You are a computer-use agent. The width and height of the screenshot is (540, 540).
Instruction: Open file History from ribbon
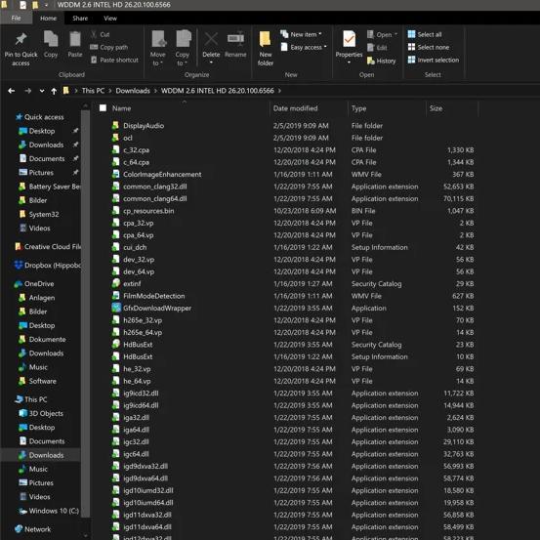pyautogui.click(x=381, y=61)
